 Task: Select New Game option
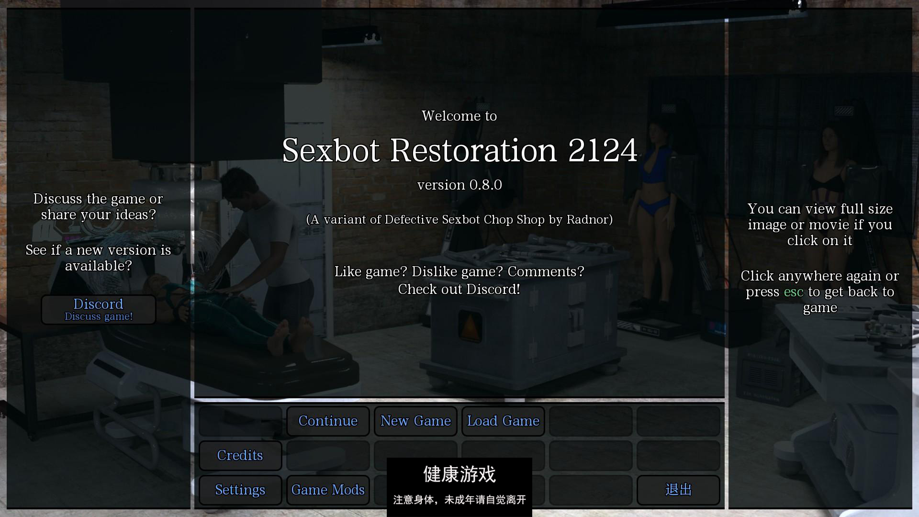click(415, 420)
